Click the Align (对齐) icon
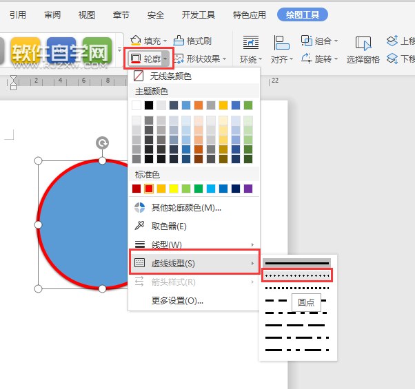 pyautogui.click(x=281, y=42)
